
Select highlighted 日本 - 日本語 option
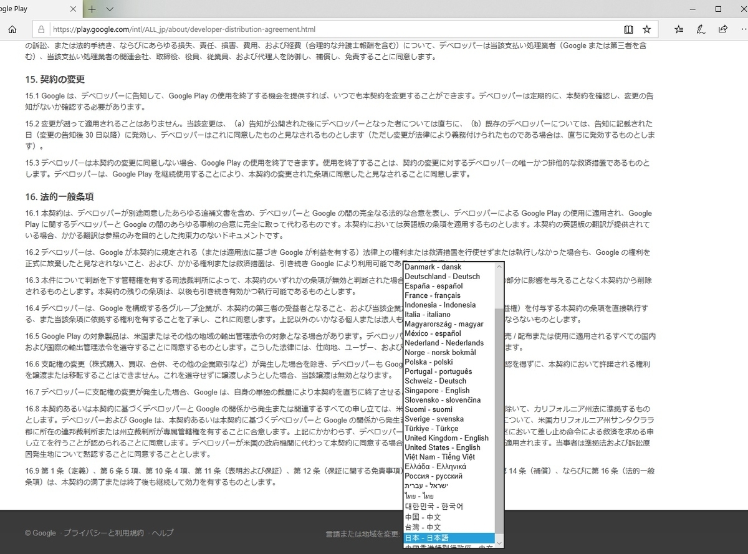[449, 538]
